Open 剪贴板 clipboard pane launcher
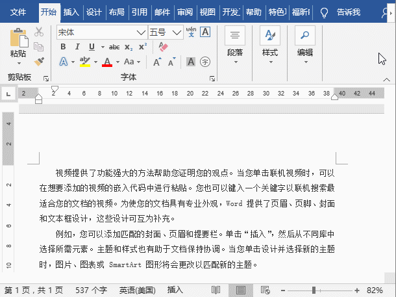396x297 pixels. (x=46, y=79)
